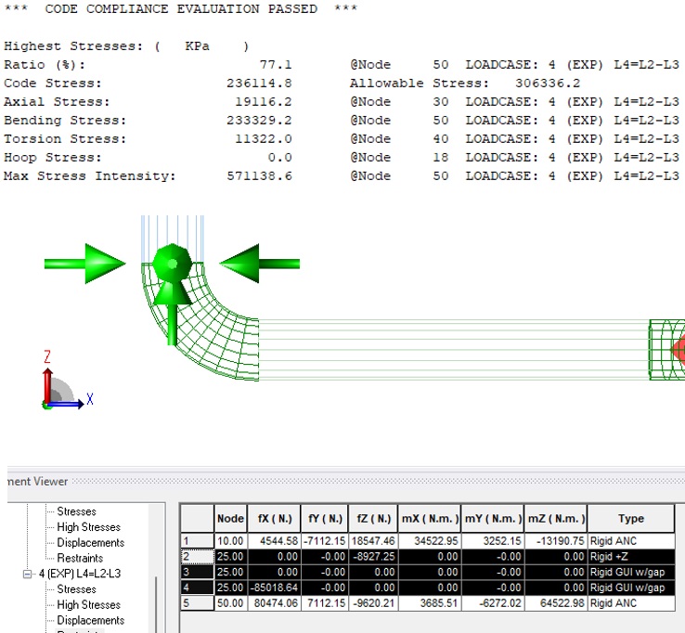Click the -85018.64 fX cell
The height and width of the screenshot is (633, 685).
point(274,587)
